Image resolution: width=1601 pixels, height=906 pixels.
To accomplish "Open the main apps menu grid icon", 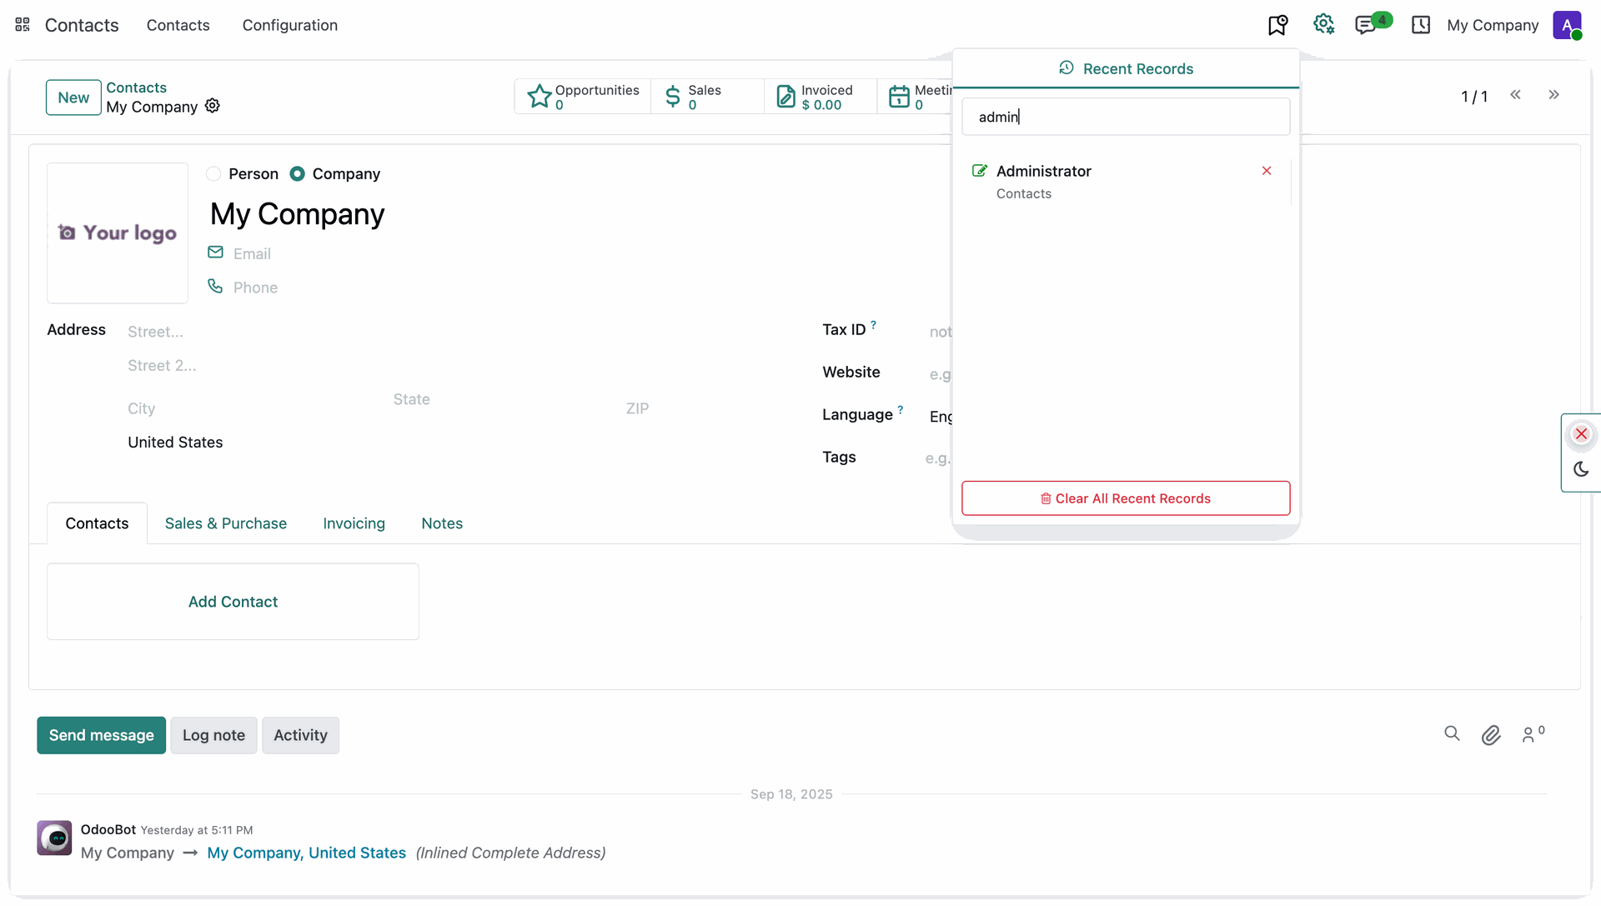I will 23,25.
